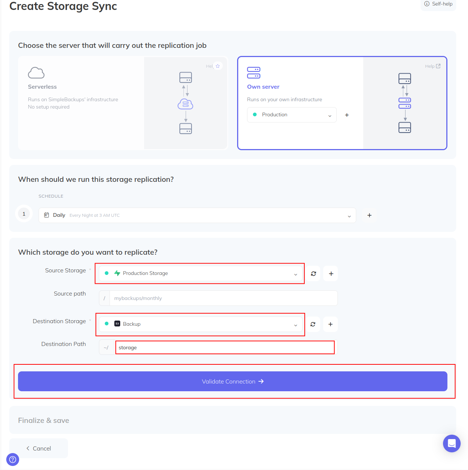Click the Destination Path field containing storage
The image size is (468, 470).
point(225,347)
